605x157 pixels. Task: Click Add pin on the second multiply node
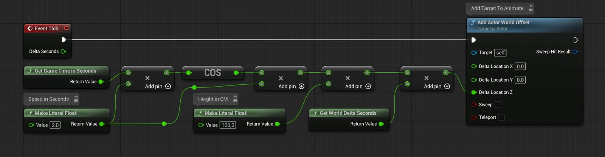pyautogui.click(x=291, y=86)
